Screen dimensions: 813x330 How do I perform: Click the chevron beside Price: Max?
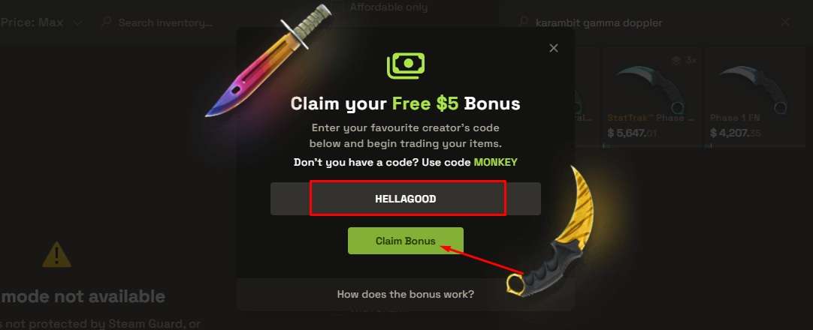[x=78, y=23]
